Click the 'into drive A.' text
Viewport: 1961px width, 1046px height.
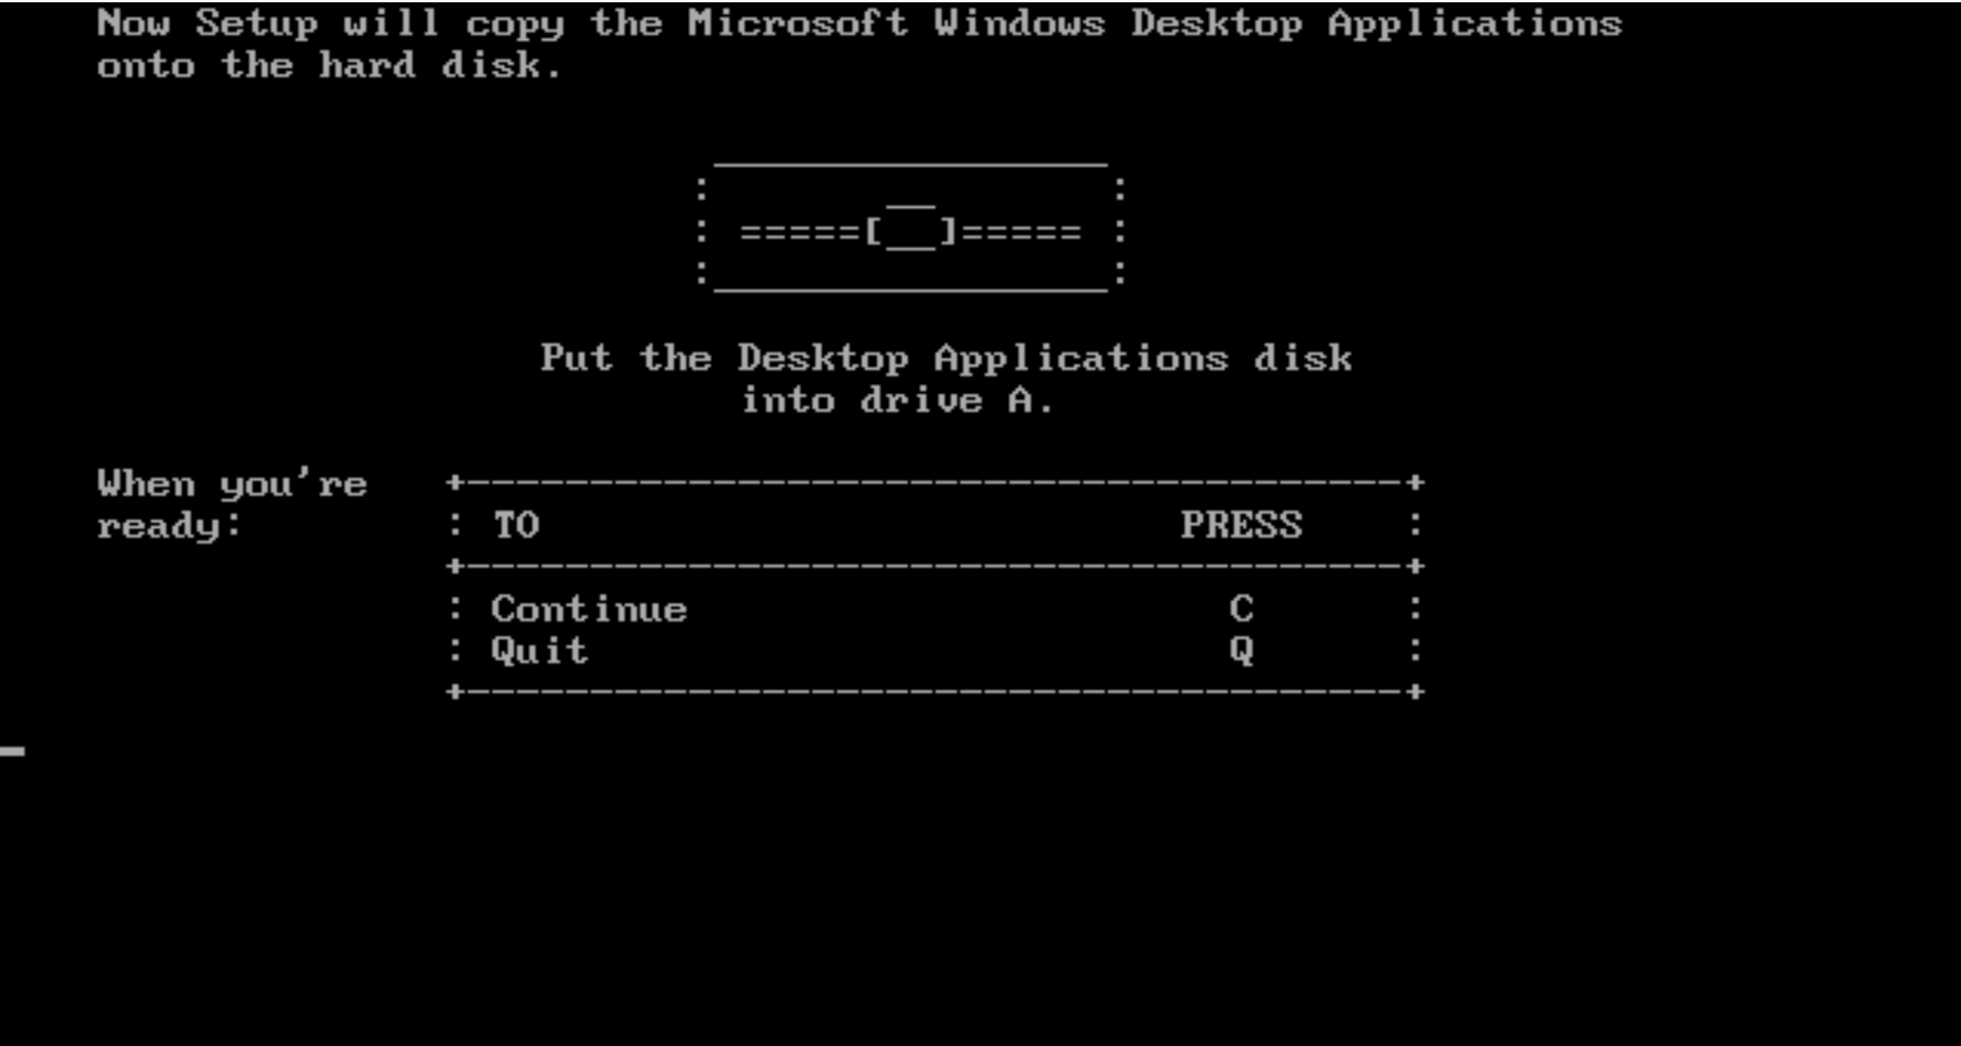[897, 400]
